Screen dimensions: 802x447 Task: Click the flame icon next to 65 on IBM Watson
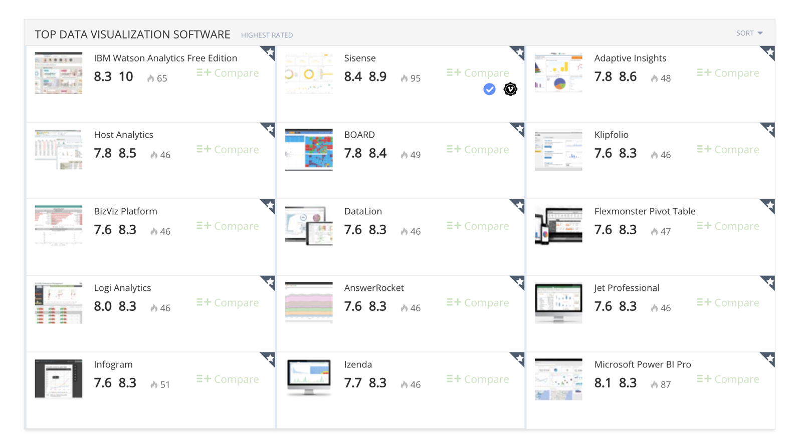click(x=151, y=78)
